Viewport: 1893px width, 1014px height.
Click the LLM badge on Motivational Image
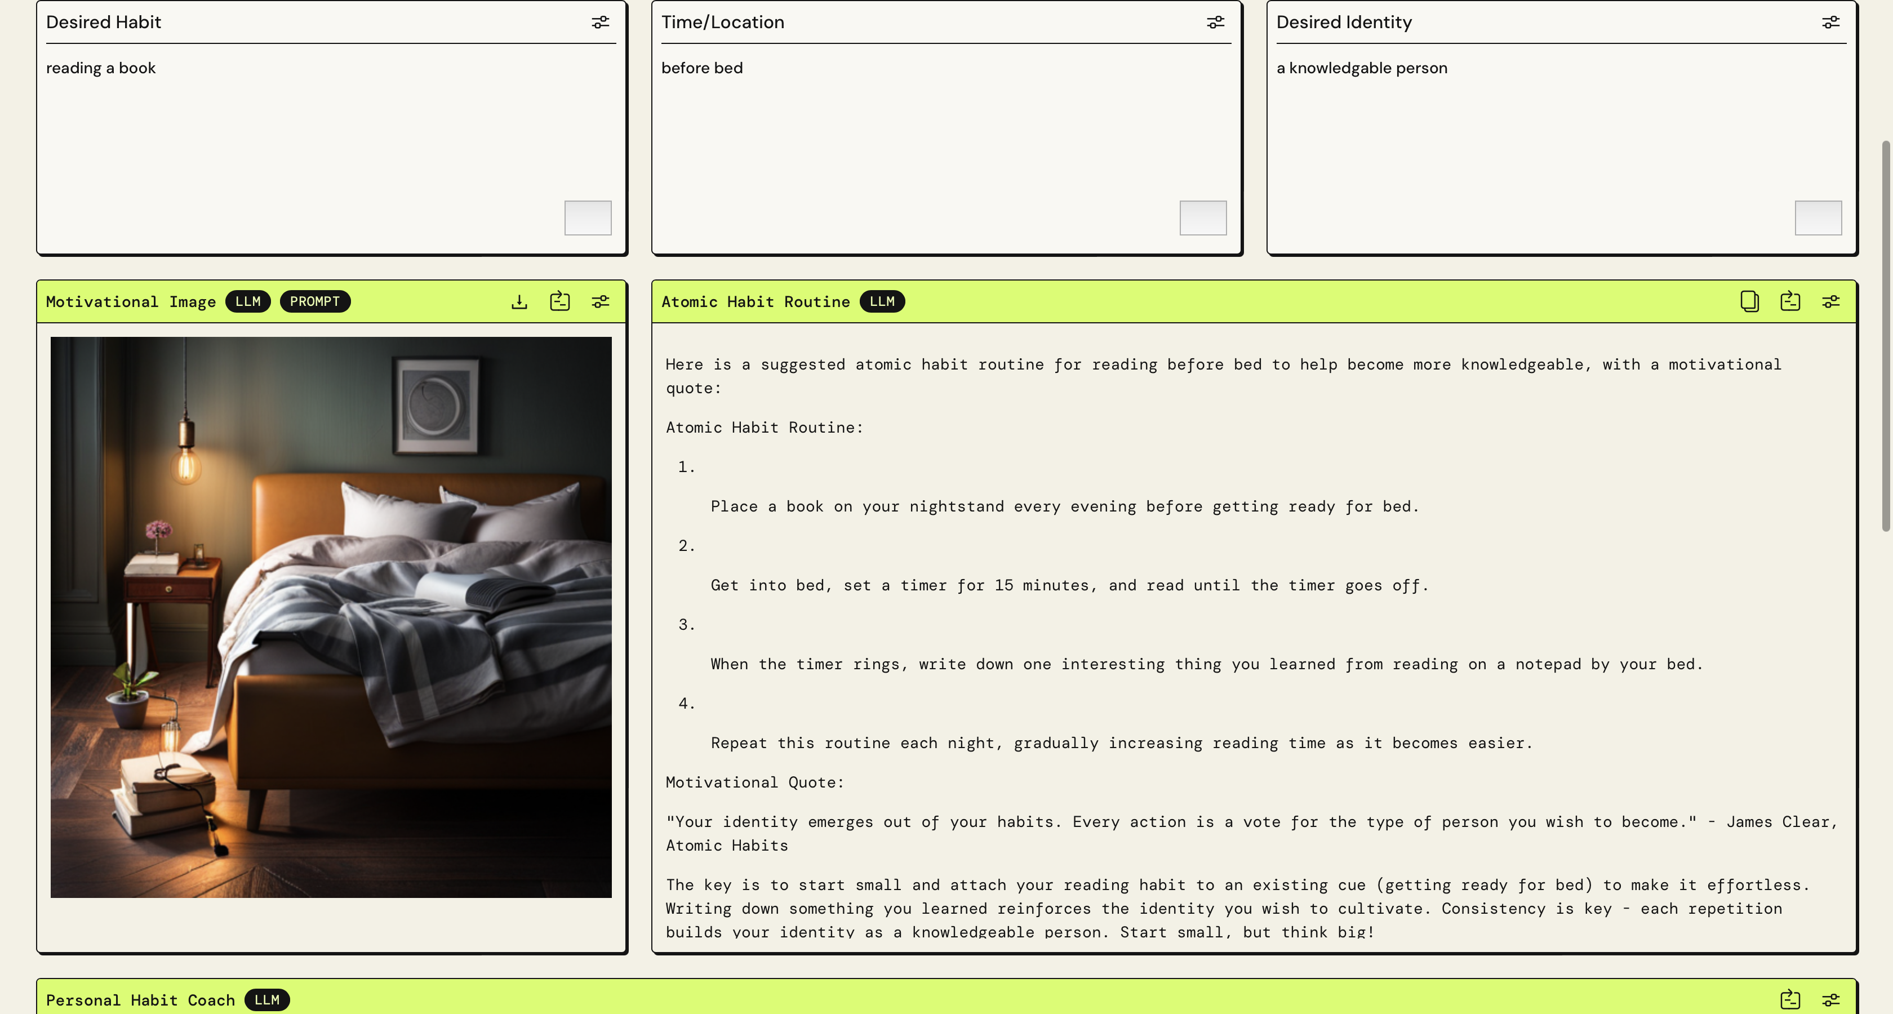click(248, 301)
